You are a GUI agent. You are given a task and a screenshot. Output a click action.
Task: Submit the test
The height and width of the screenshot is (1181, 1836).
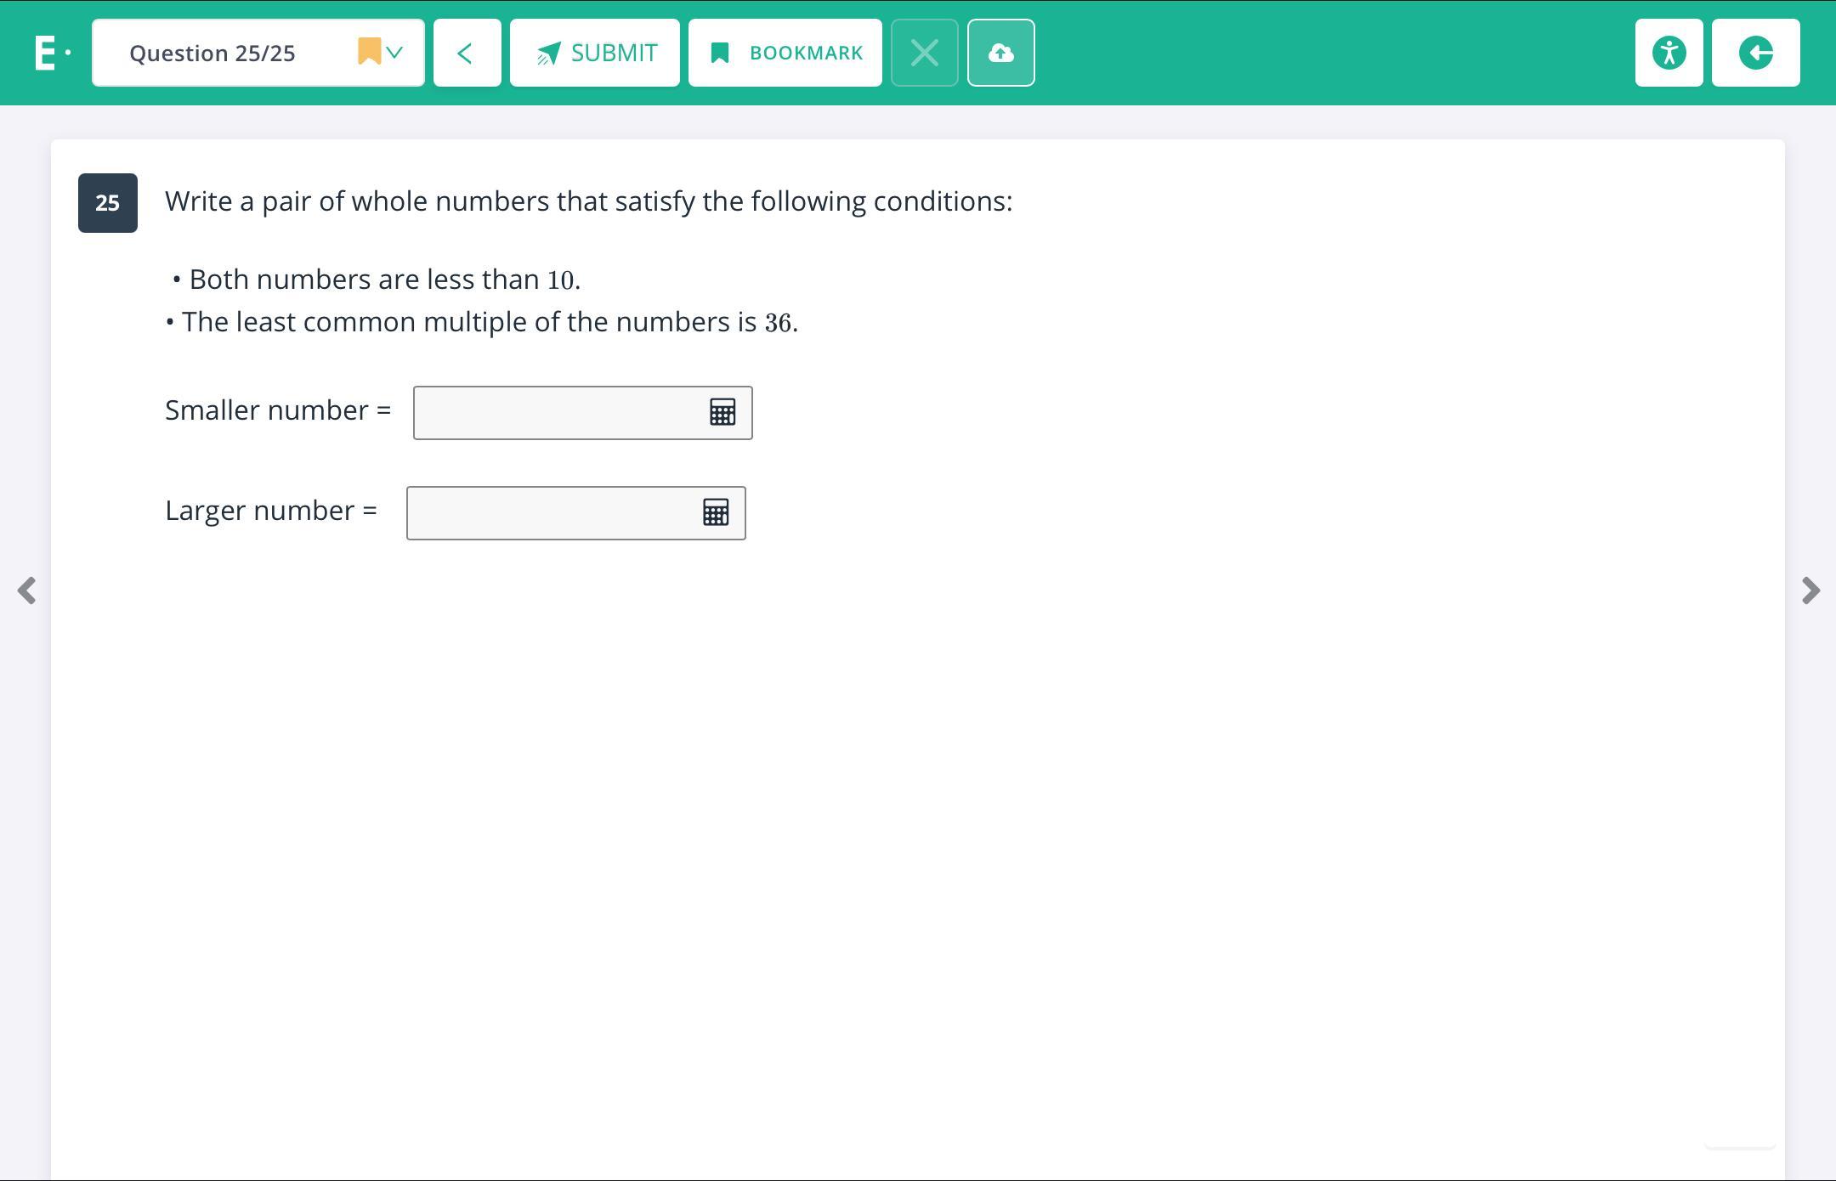[x=595, y=53]
